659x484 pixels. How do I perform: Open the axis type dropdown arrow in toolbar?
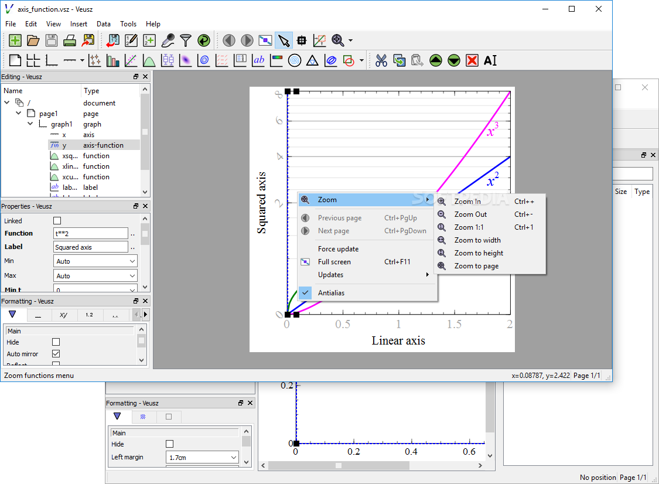82,60
